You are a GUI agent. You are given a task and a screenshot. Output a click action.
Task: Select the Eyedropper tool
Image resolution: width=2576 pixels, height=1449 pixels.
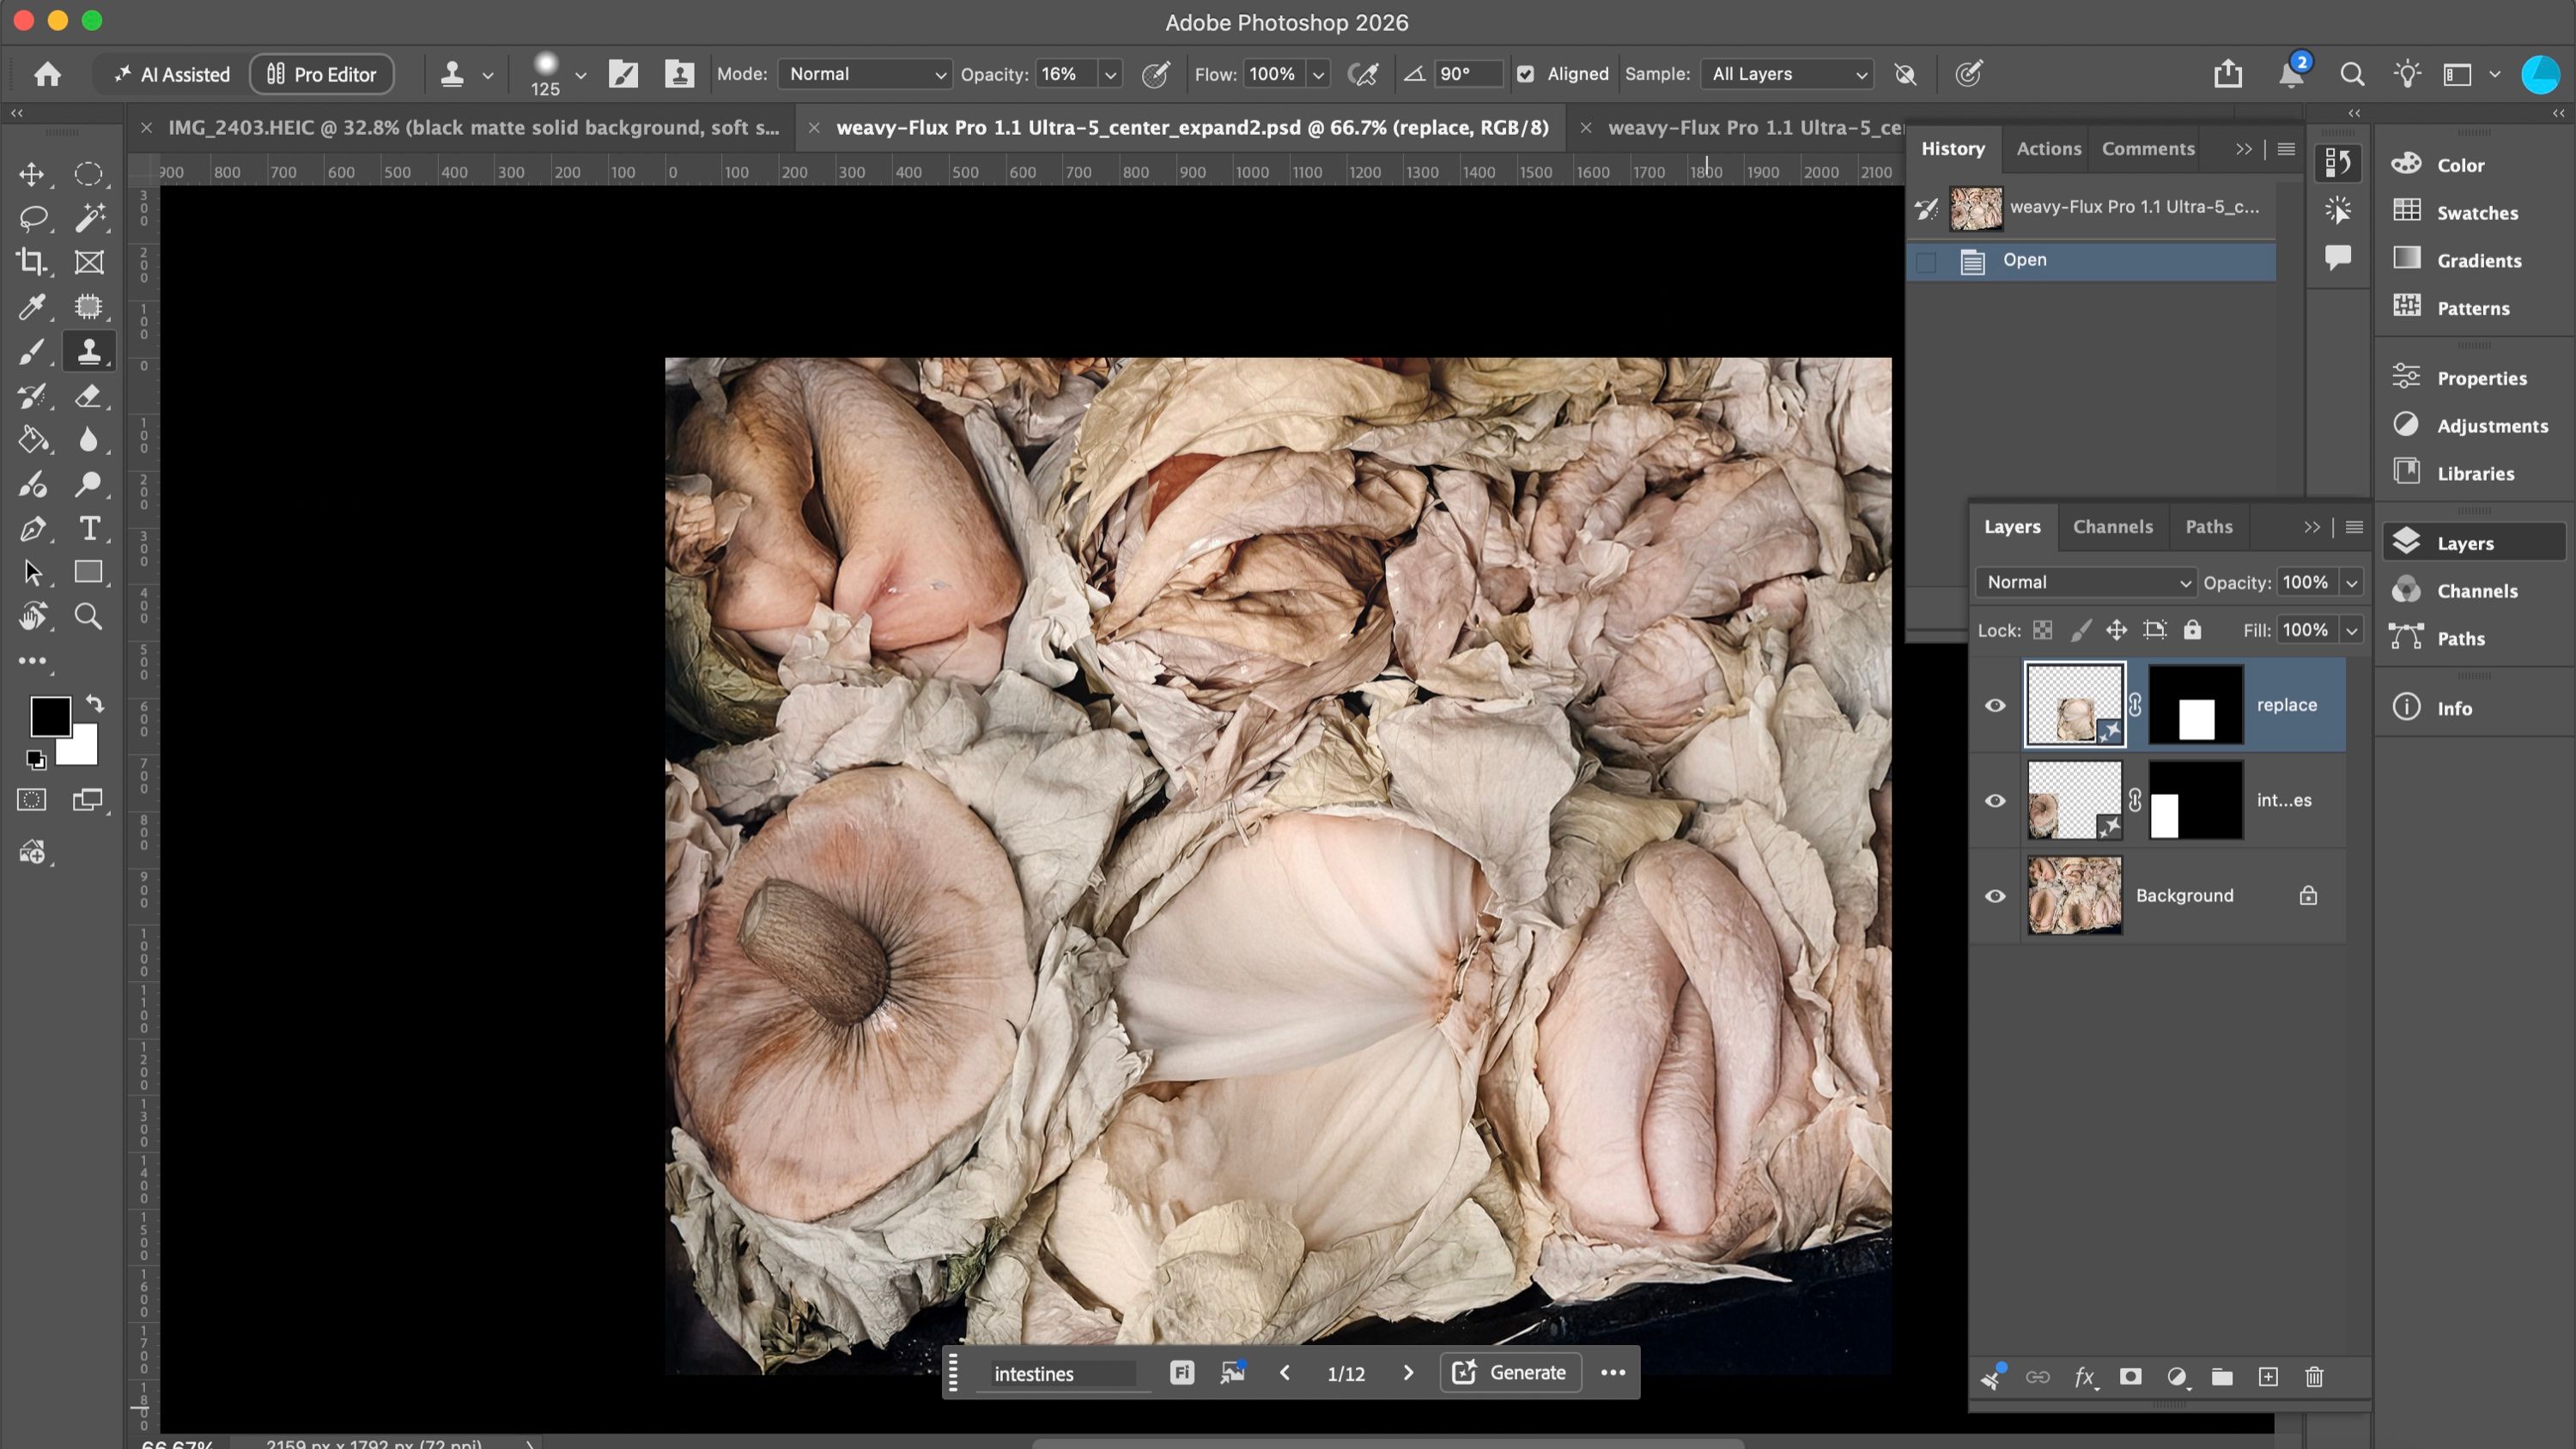click(x=32, y=306)
